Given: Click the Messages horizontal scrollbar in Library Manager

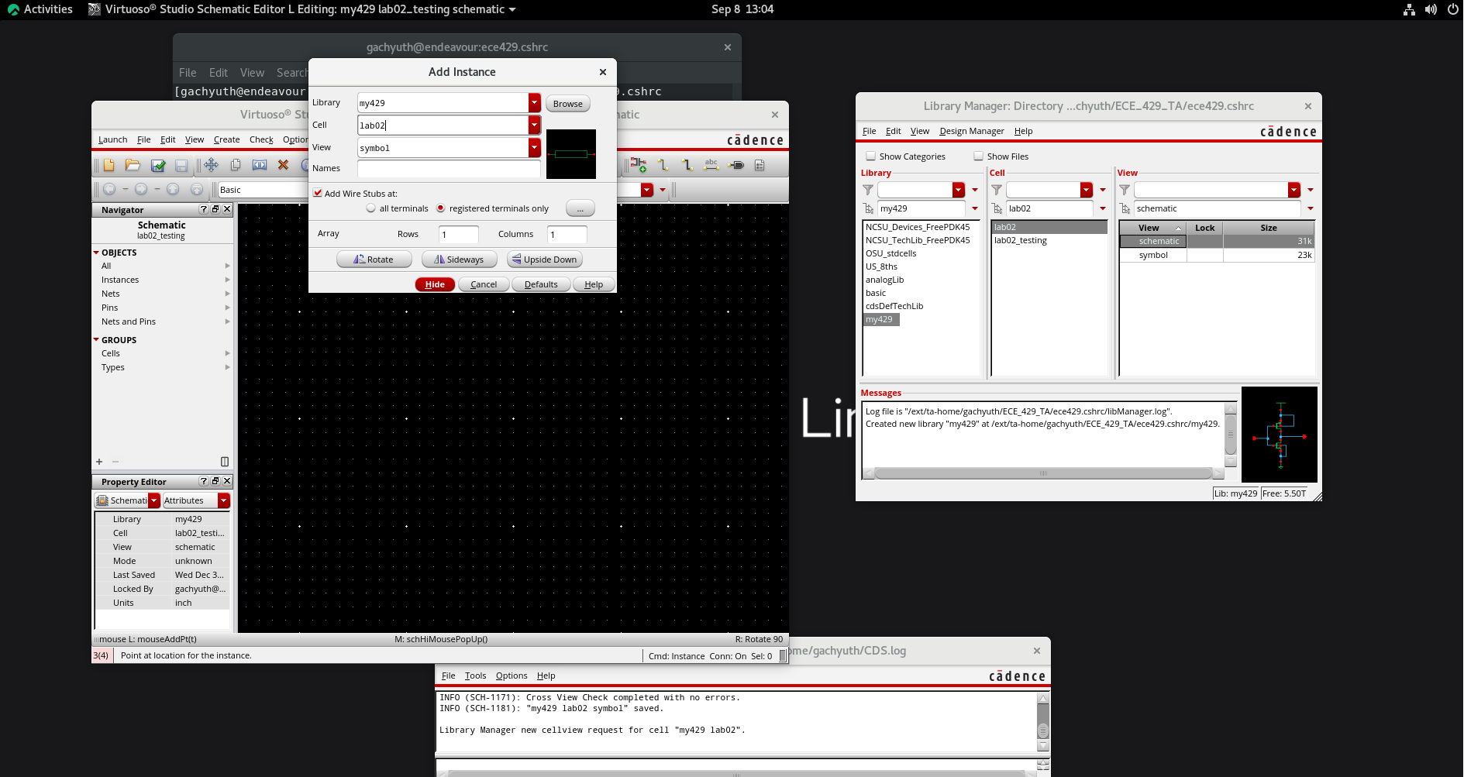Looking at the screenshot, I should (x=1043, y=473).
